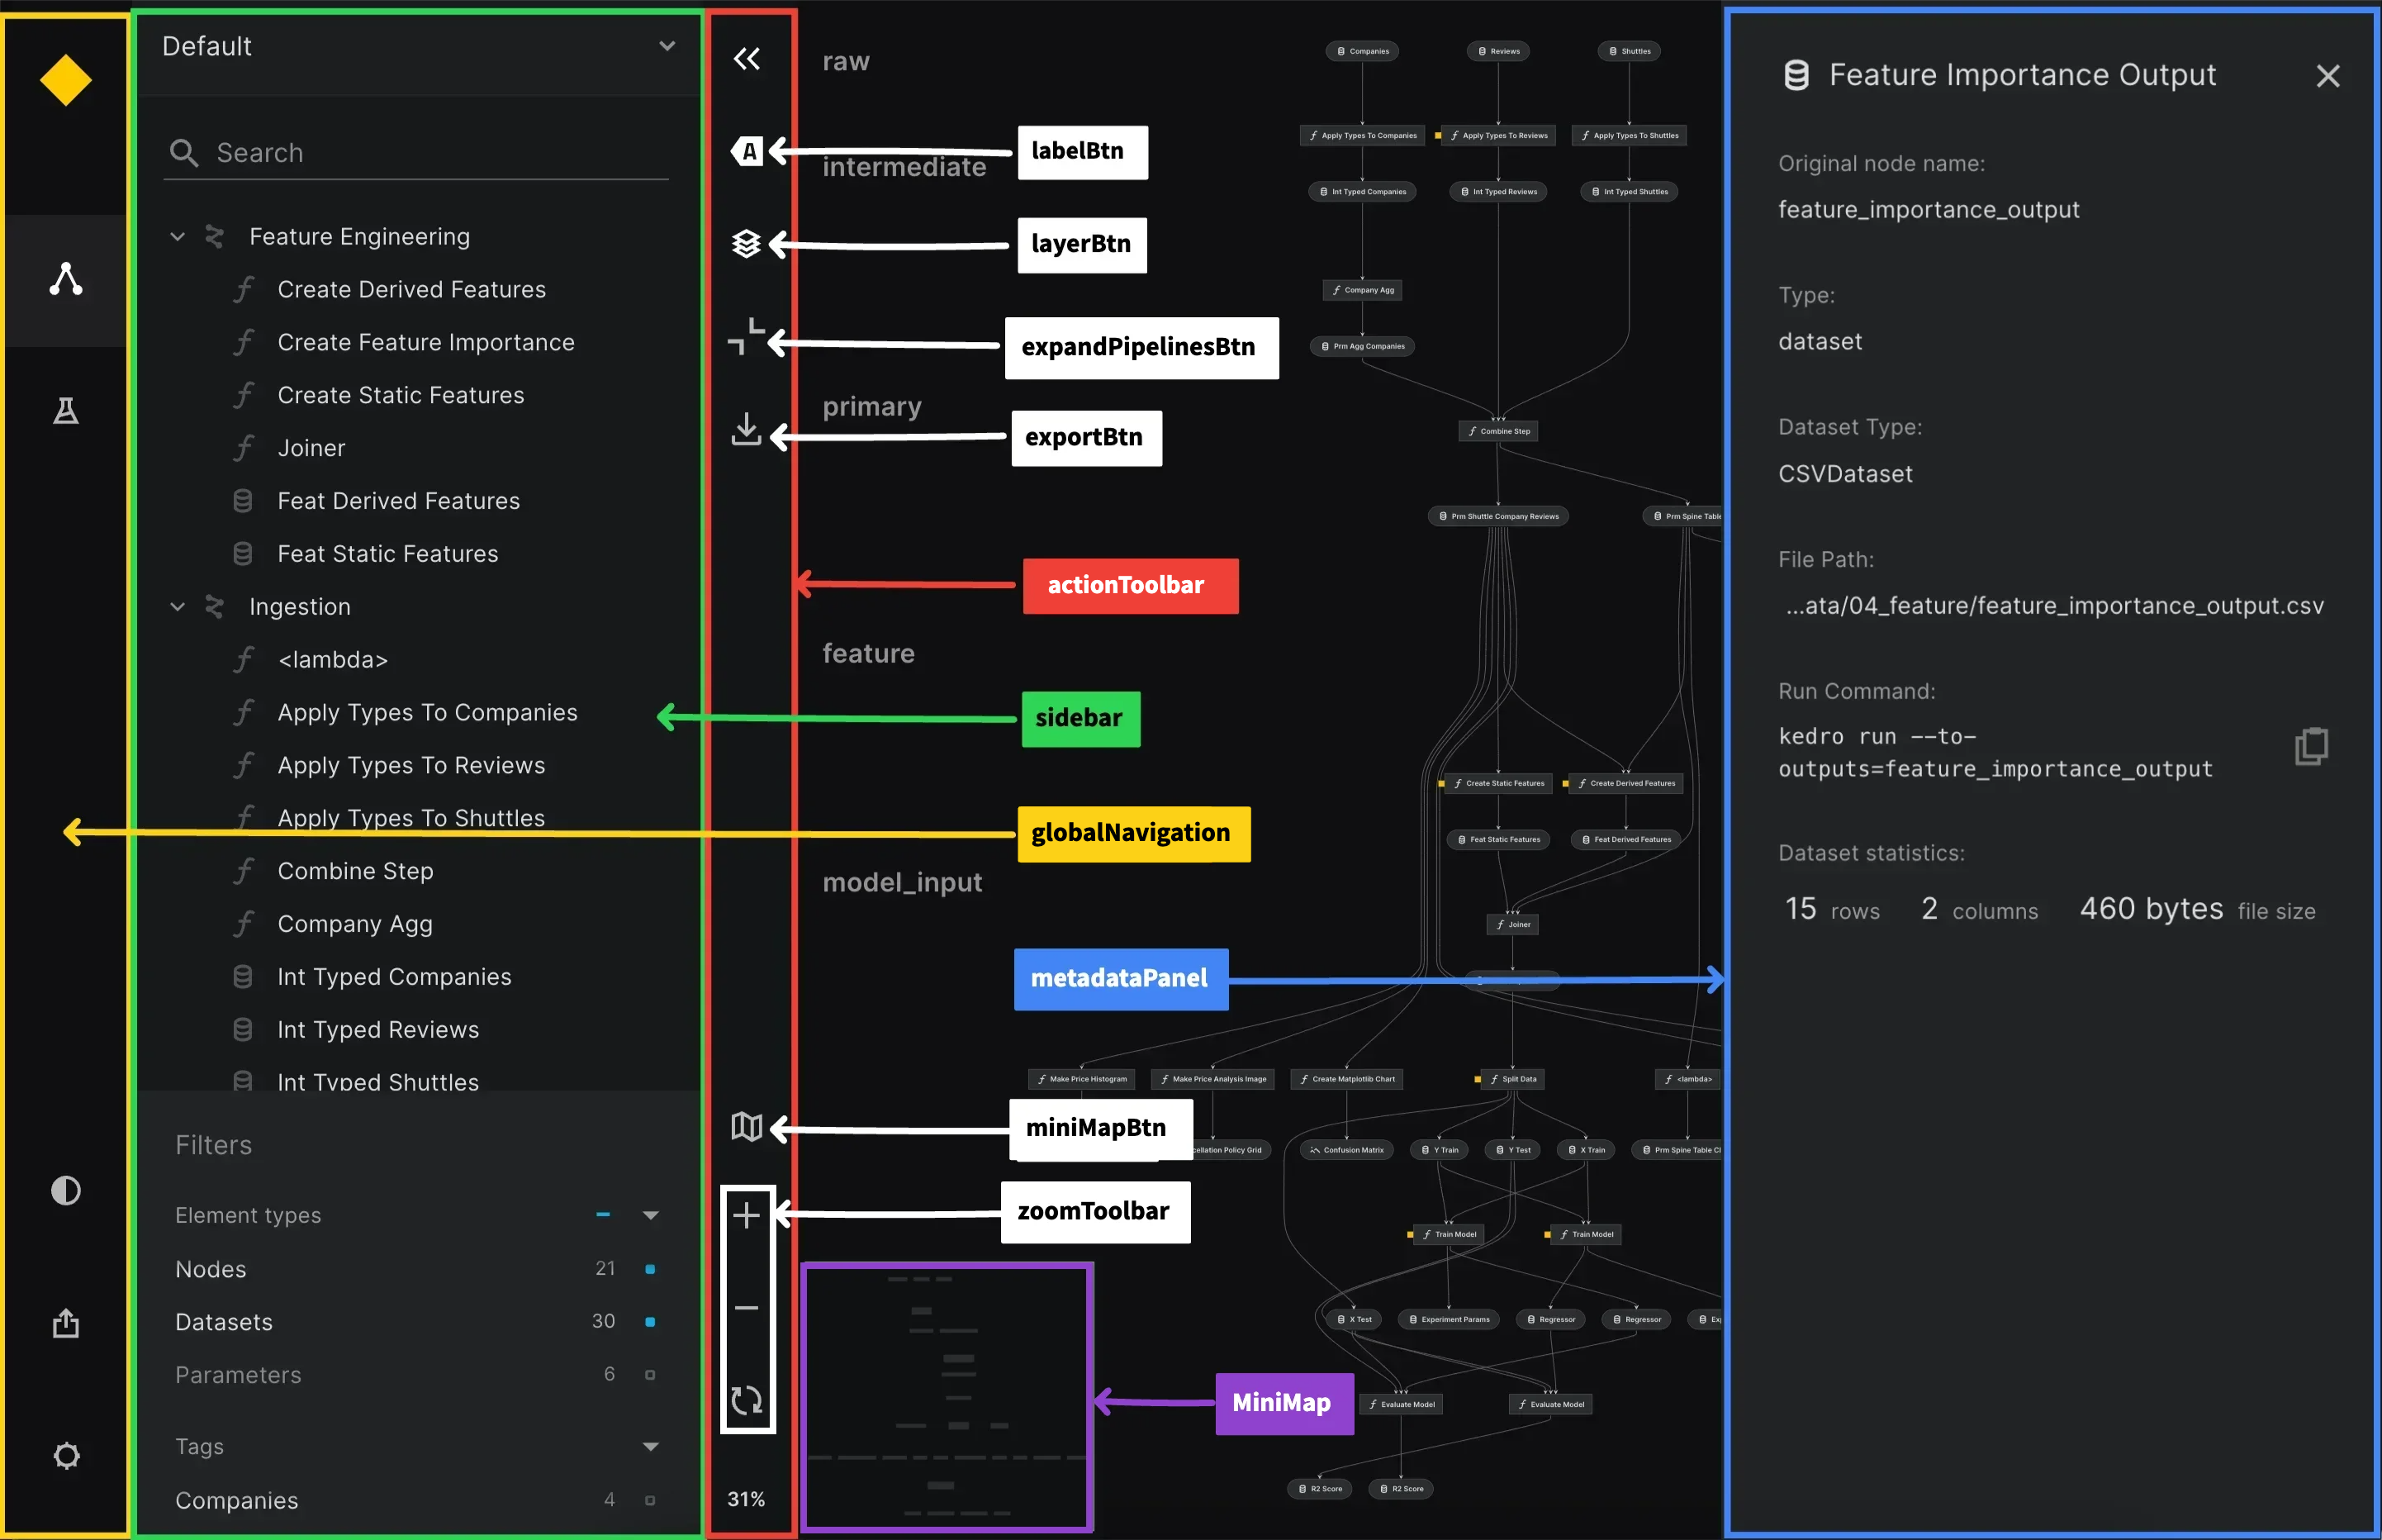Click the collapse sidebar double-arrow icon
The image size is (2382, 1540).
747,55
